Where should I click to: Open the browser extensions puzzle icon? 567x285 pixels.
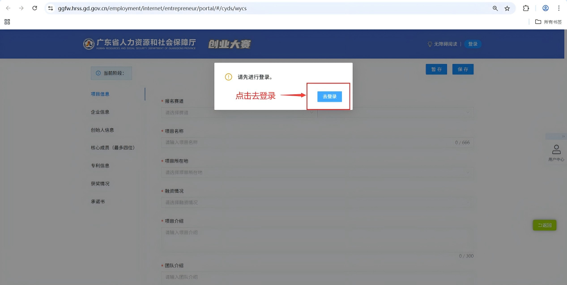(526, 8)
